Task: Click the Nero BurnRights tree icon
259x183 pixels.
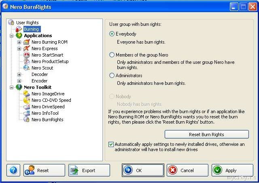Action: (x=27, y=120)
